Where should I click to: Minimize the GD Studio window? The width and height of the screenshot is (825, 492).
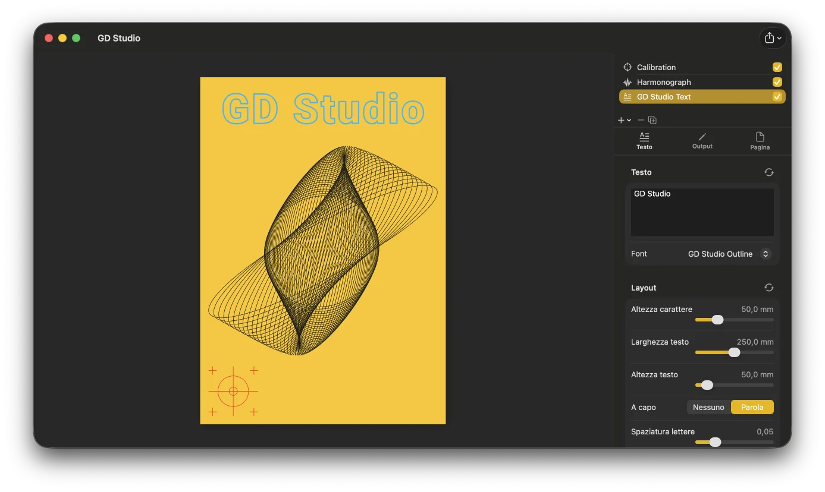62,38
